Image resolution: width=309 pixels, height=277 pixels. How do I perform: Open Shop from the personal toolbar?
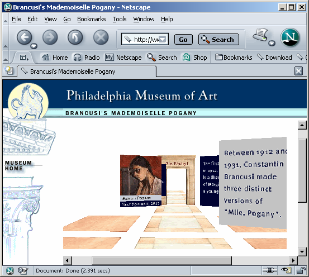pyautogui.click(x=194, y=58)
